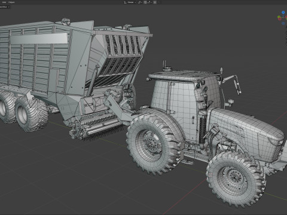Open the snapping options dropdown
The image size is (287, 215).
coord(149,2)
